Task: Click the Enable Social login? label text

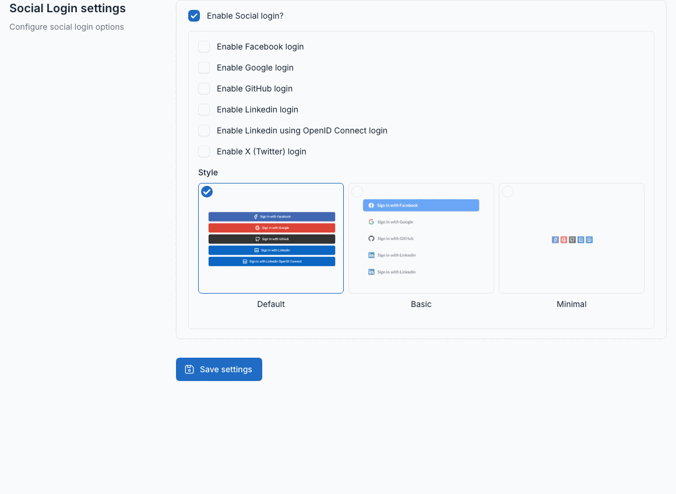Action: tap(245, 16)
